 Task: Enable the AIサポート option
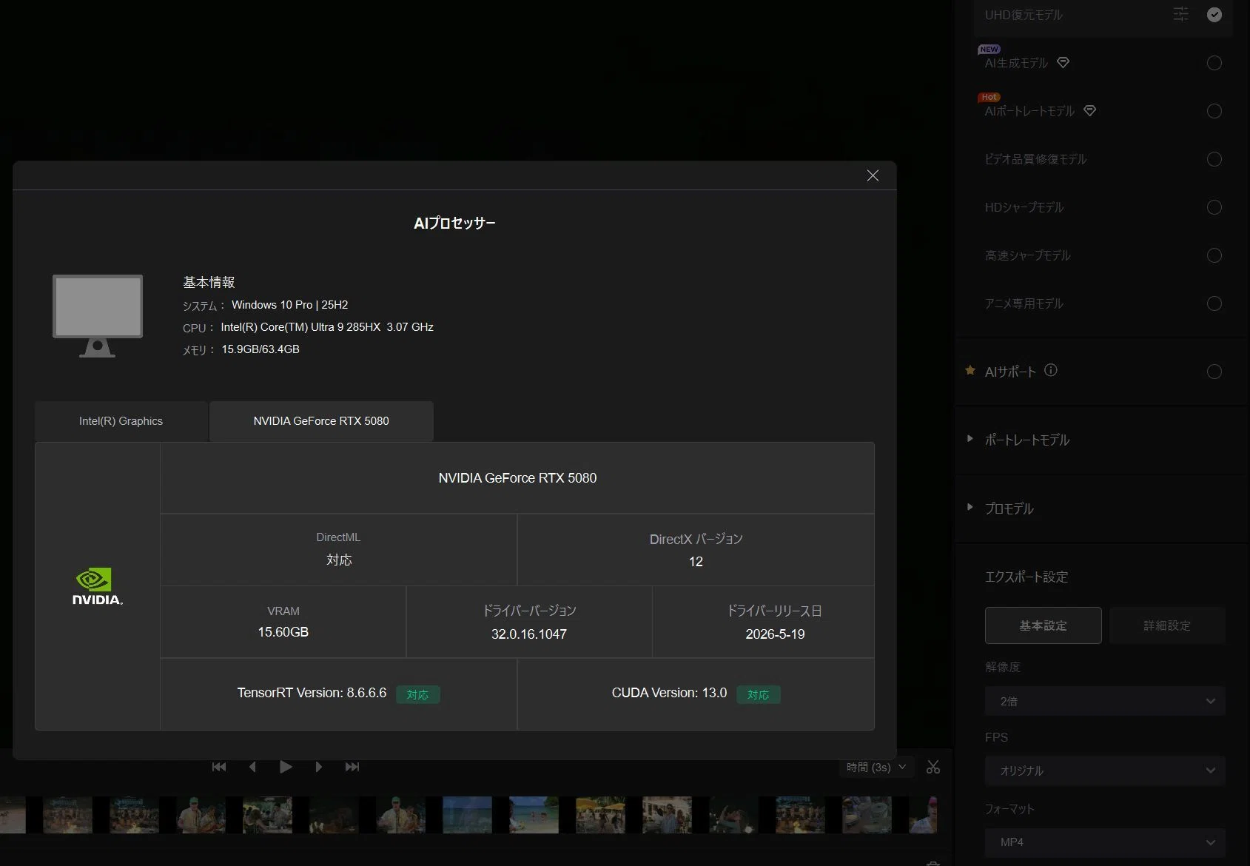[1214, 372]
